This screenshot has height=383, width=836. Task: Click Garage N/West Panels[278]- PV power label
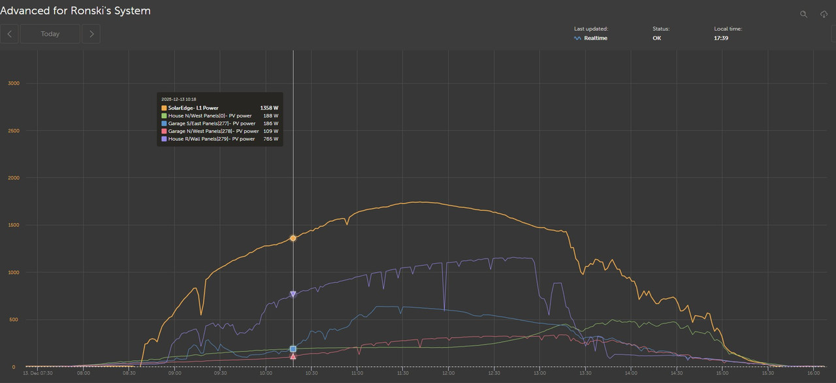point(214,131)
